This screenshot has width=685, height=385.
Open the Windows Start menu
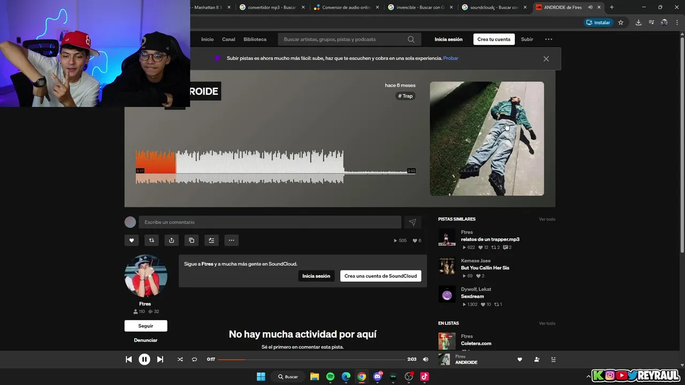click(x=261, y=376)
